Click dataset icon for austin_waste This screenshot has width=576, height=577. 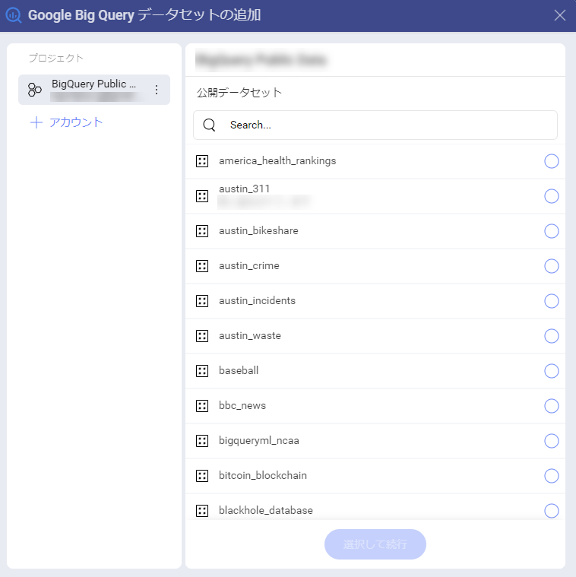tap(202, 336)
